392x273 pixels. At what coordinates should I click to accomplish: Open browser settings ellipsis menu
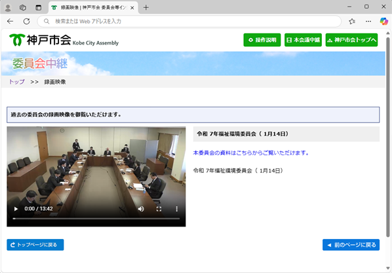pyautogui.click(x=368, y=22)
